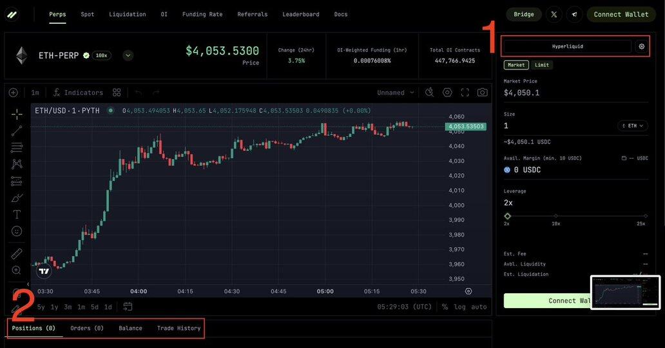Select the crosshair cursor tool
665x348 pixels.
click(17, 114)
